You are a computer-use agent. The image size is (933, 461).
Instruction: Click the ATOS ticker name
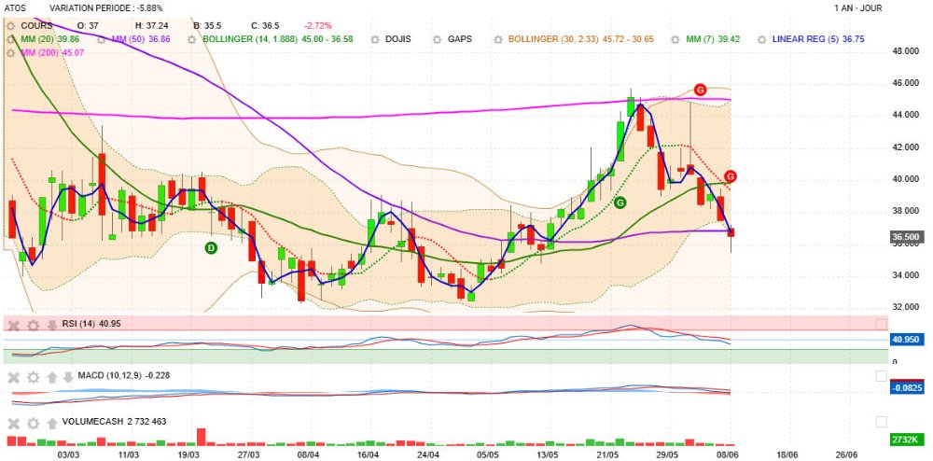pyautogui.click(x=16, y=8)
